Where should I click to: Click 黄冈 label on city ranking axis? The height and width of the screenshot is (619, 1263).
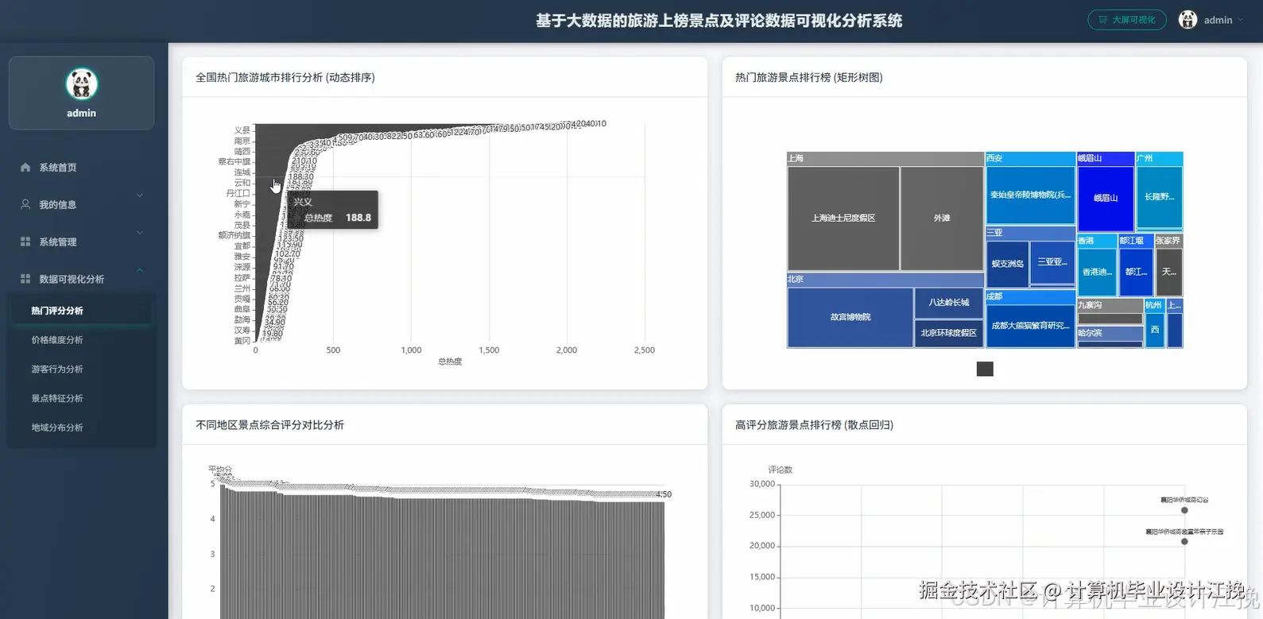point(242,341)
